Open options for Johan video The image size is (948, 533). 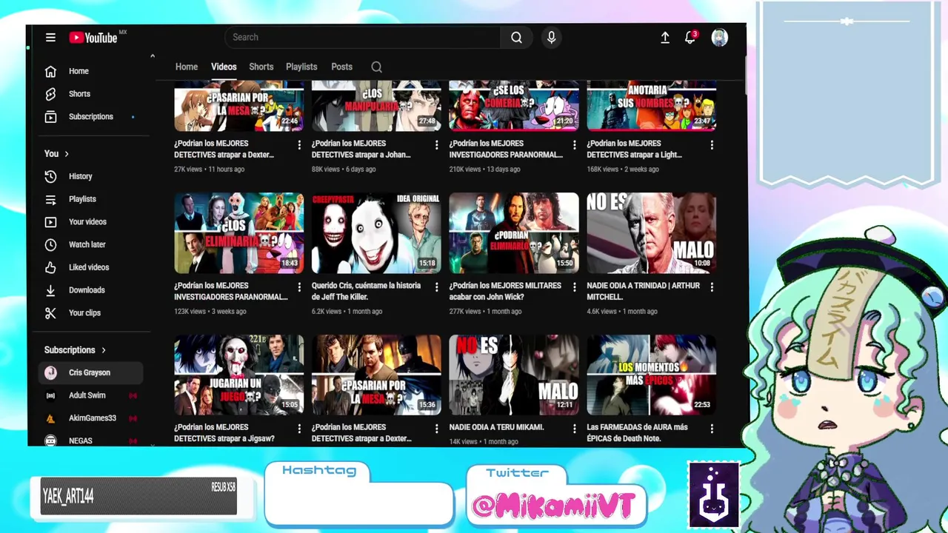coord(436,145)
